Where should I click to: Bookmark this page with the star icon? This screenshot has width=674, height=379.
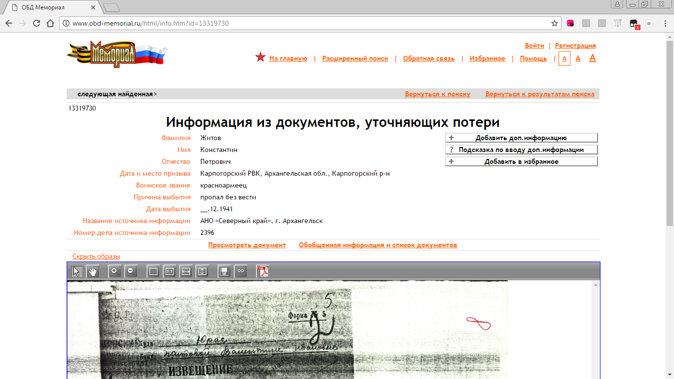point(555,23)
